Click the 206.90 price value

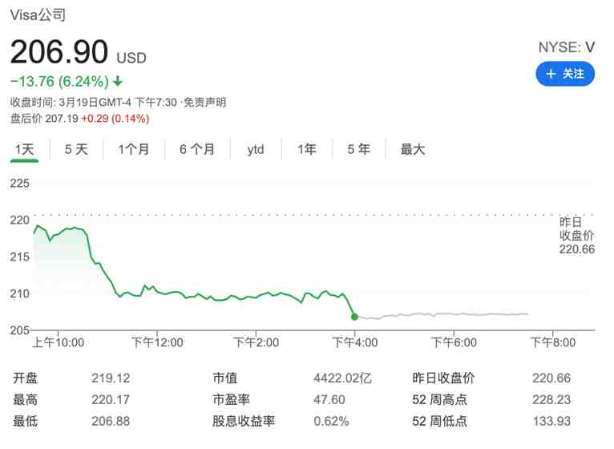pos(59,52)
